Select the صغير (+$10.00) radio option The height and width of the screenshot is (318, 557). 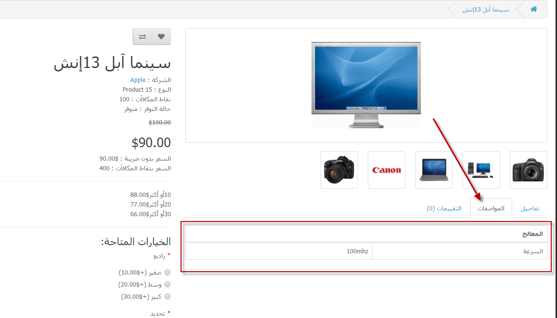(167, 272)
